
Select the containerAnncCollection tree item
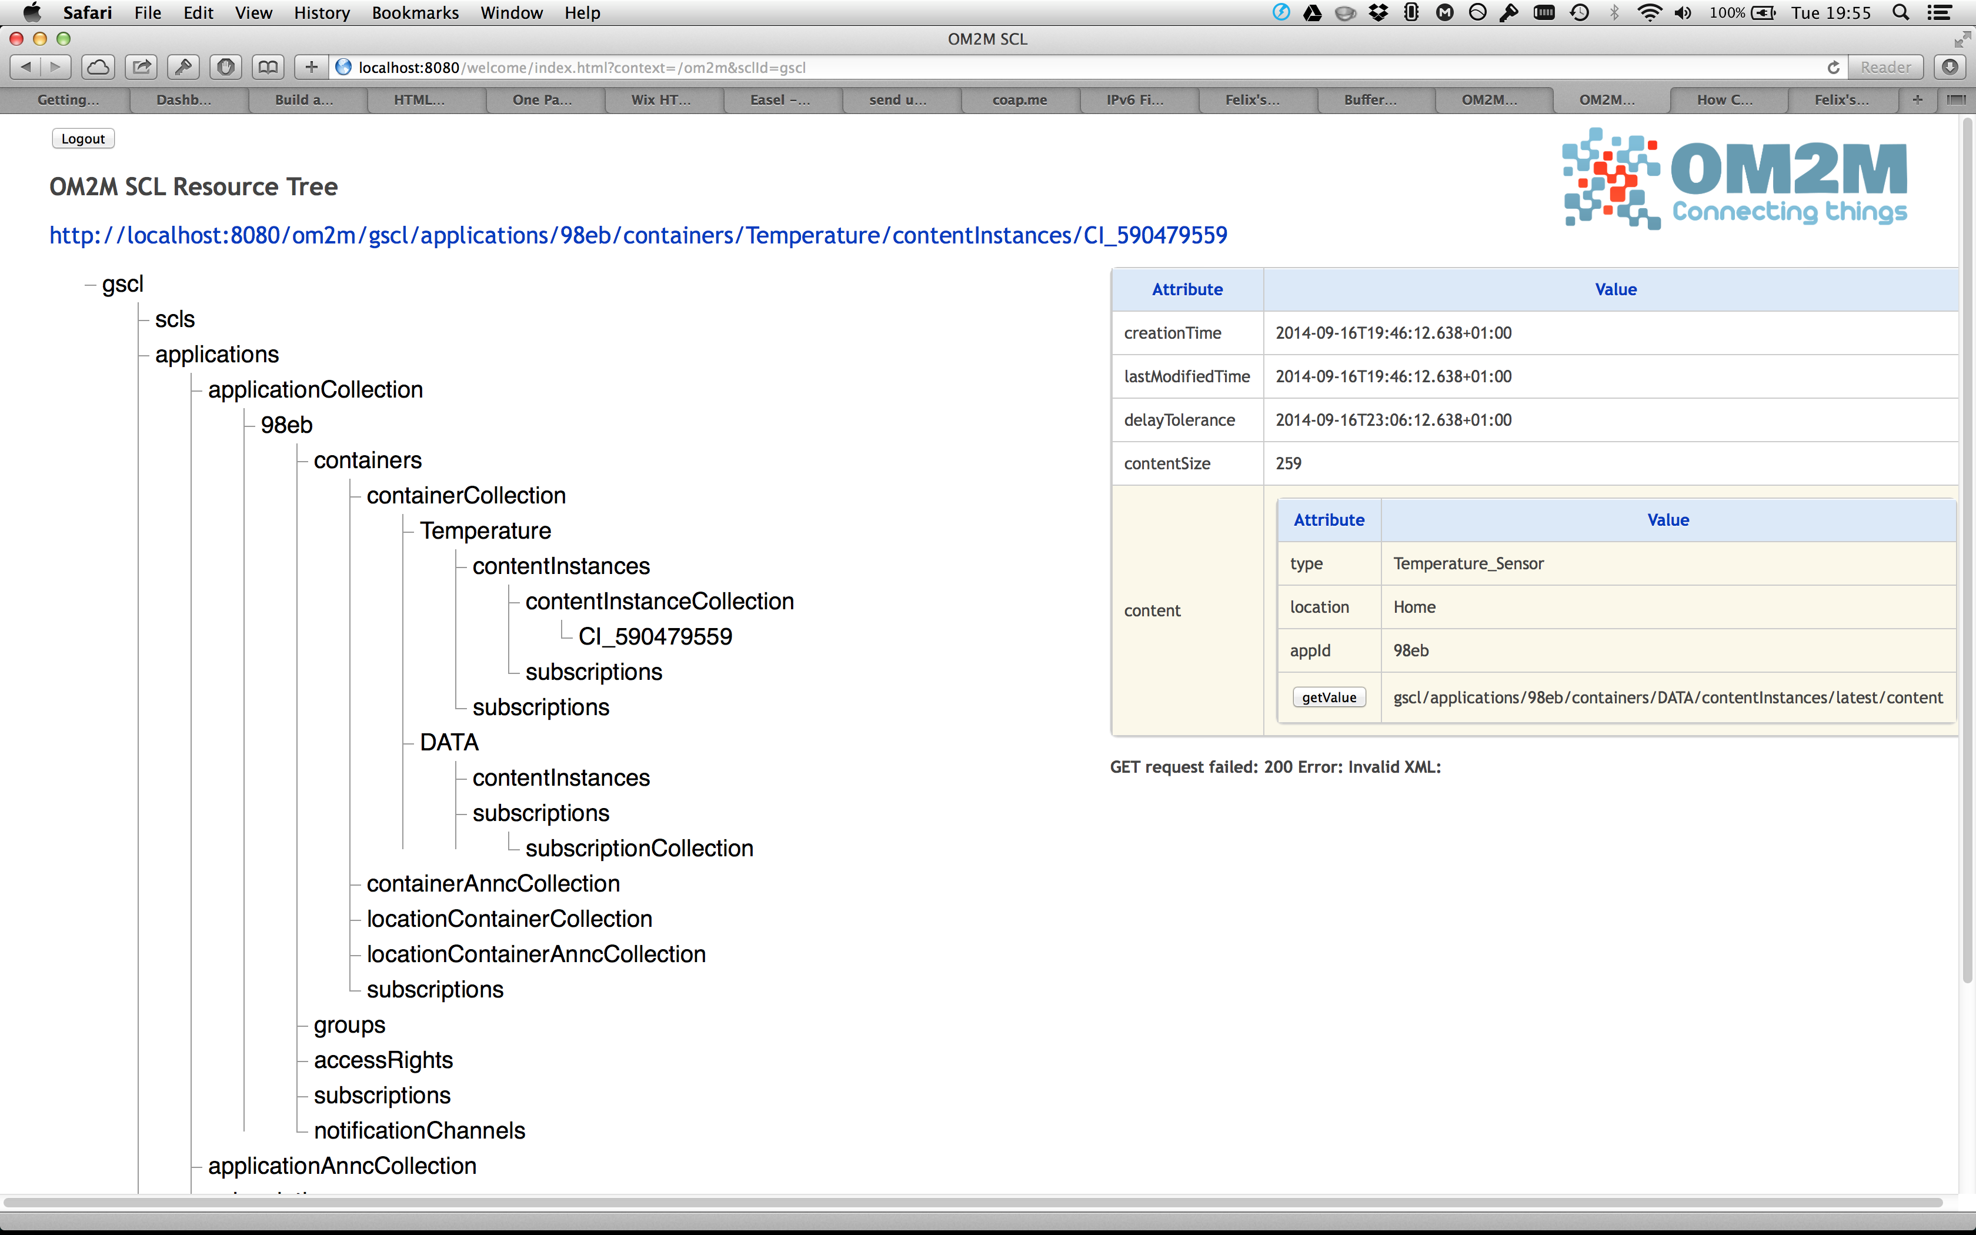(493, 884)
